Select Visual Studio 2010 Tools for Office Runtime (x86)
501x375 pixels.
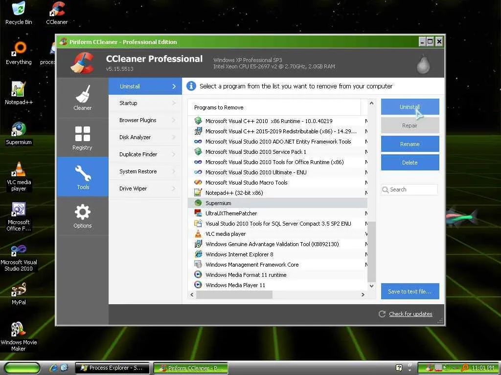[277, 162]
